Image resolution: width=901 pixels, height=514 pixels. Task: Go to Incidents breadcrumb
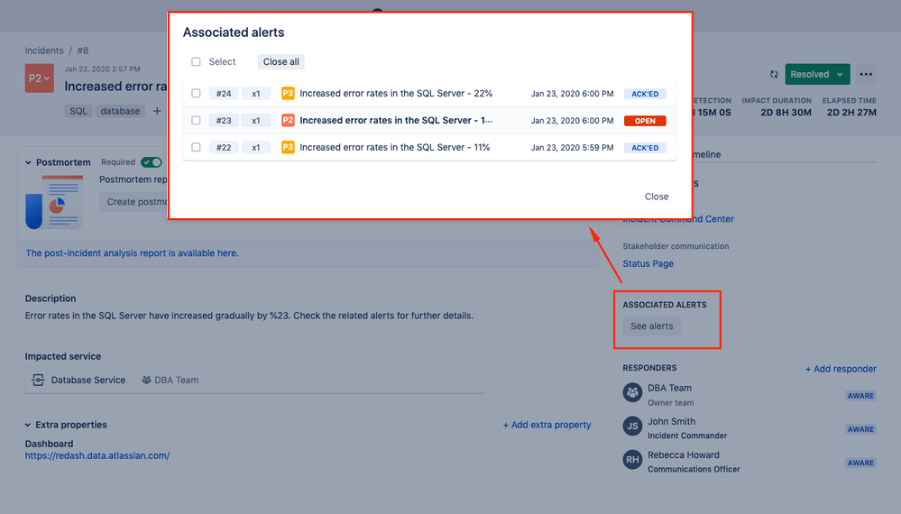click(43, 50)
